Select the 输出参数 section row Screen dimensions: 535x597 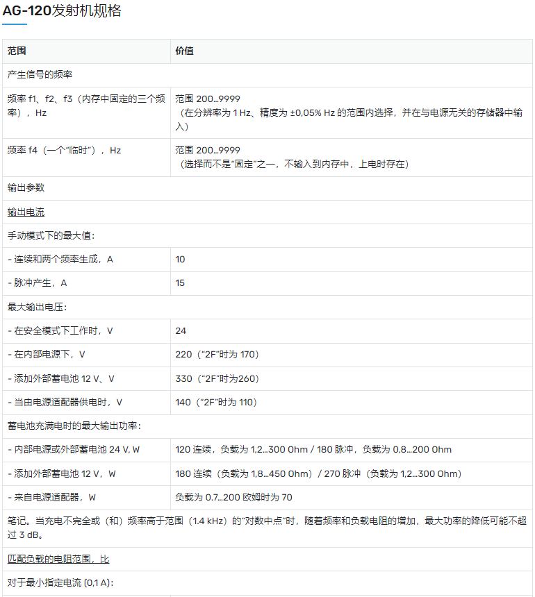(26, 188)
